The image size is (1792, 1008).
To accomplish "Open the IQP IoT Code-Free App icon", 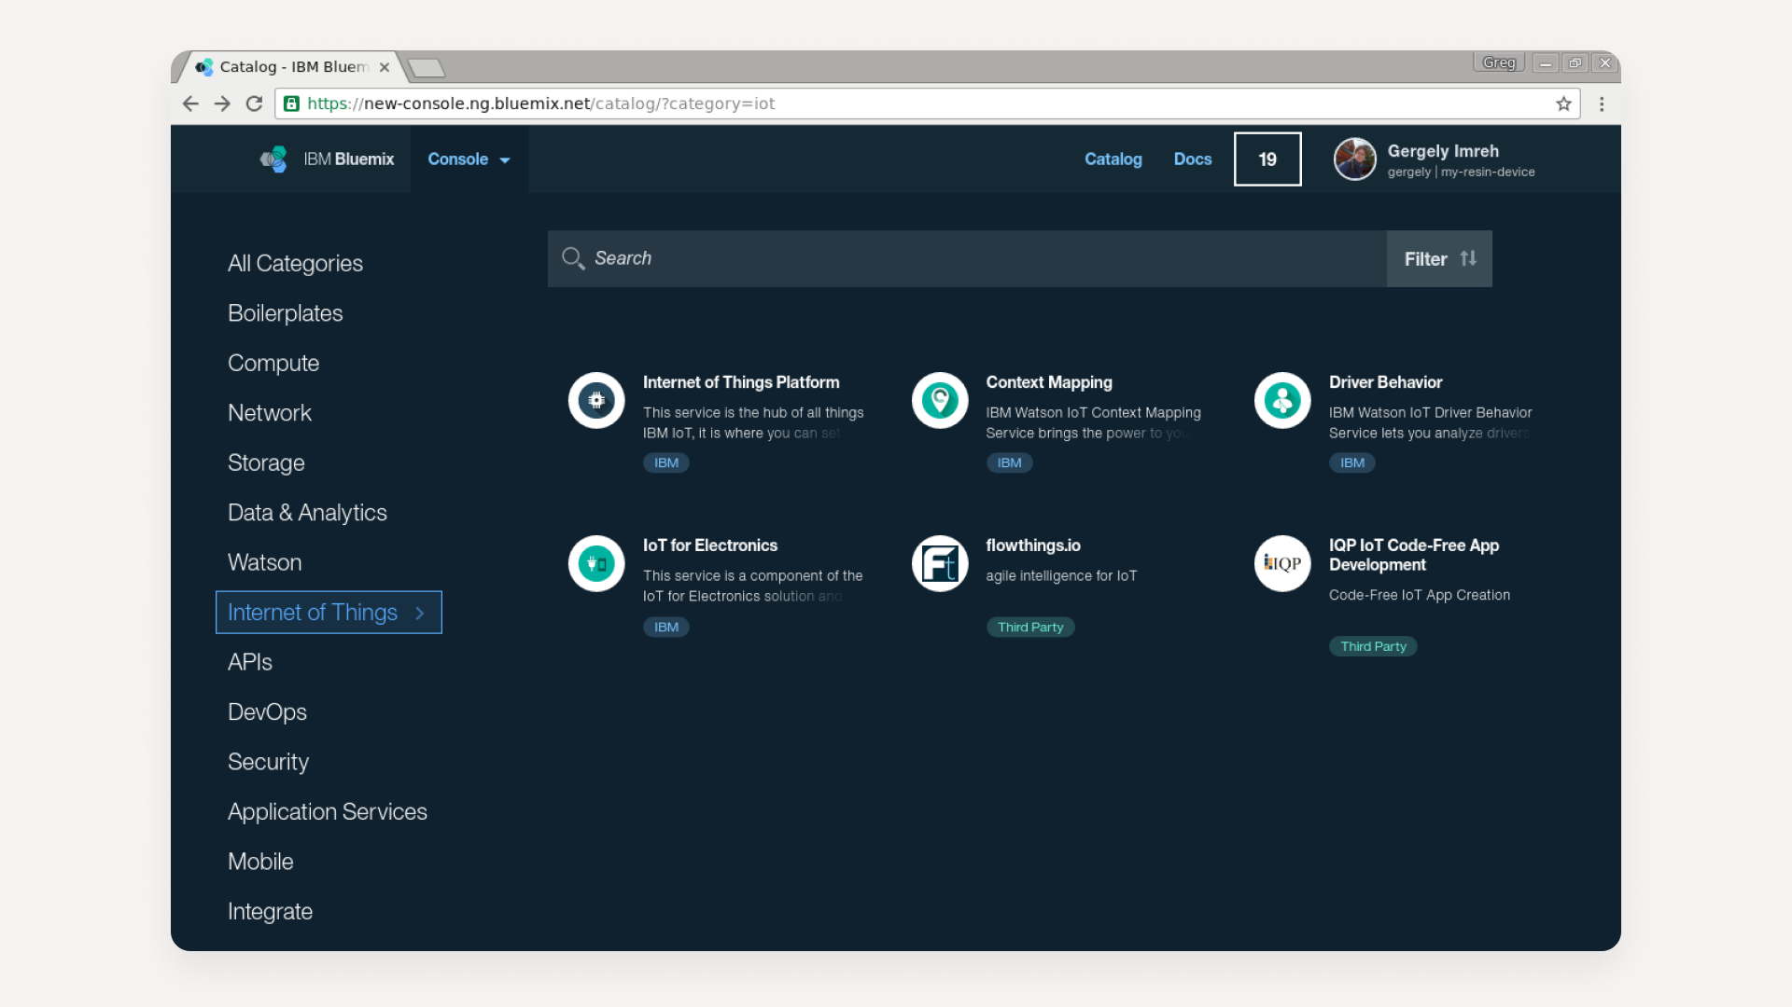I will (1282, 563).
